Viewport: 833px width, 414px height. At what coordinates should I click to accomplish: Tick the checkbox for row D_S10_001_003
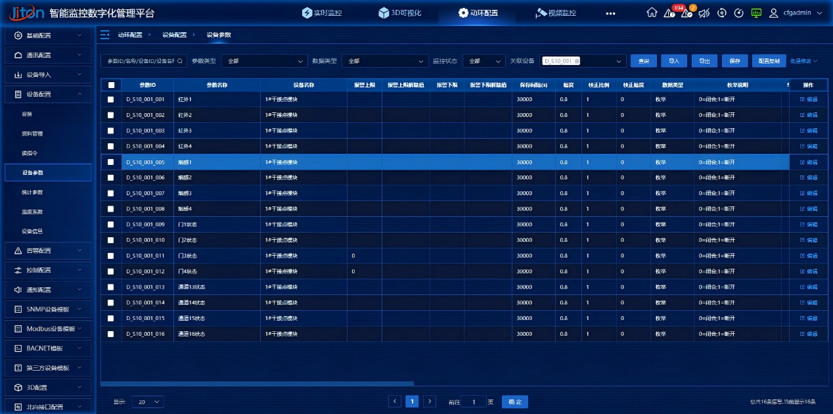(x=111, y=131)
